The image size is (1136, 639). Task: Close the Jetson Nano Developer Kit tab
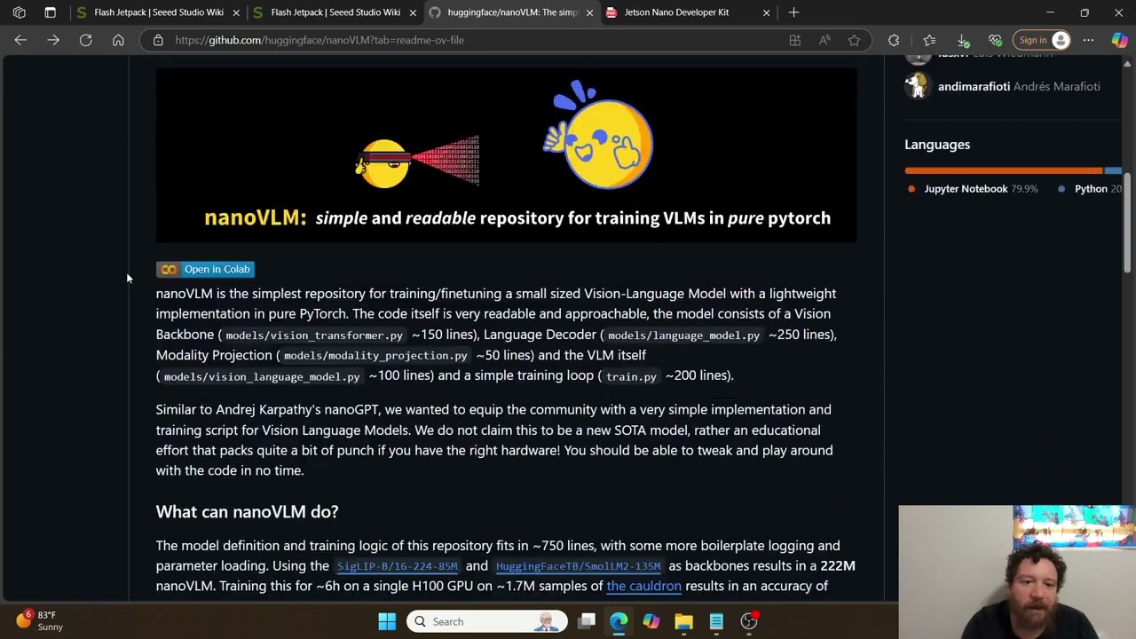tap(766, 12)
